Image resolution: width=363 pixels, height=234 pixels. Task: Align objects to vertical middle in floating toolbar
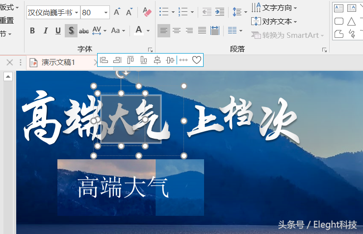(x=170, y=60)
